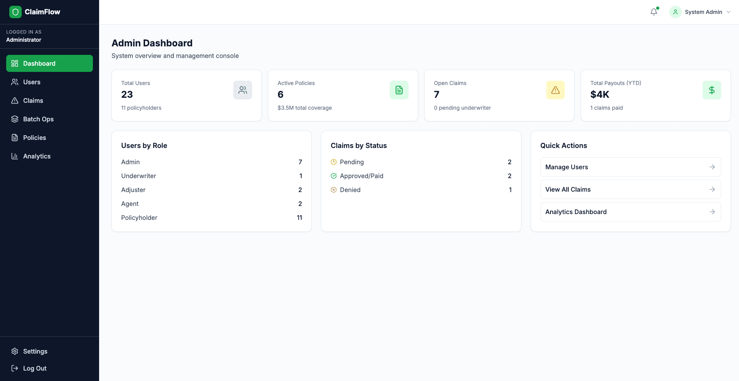Click the Denied status icon

click(x=334, y=190)
